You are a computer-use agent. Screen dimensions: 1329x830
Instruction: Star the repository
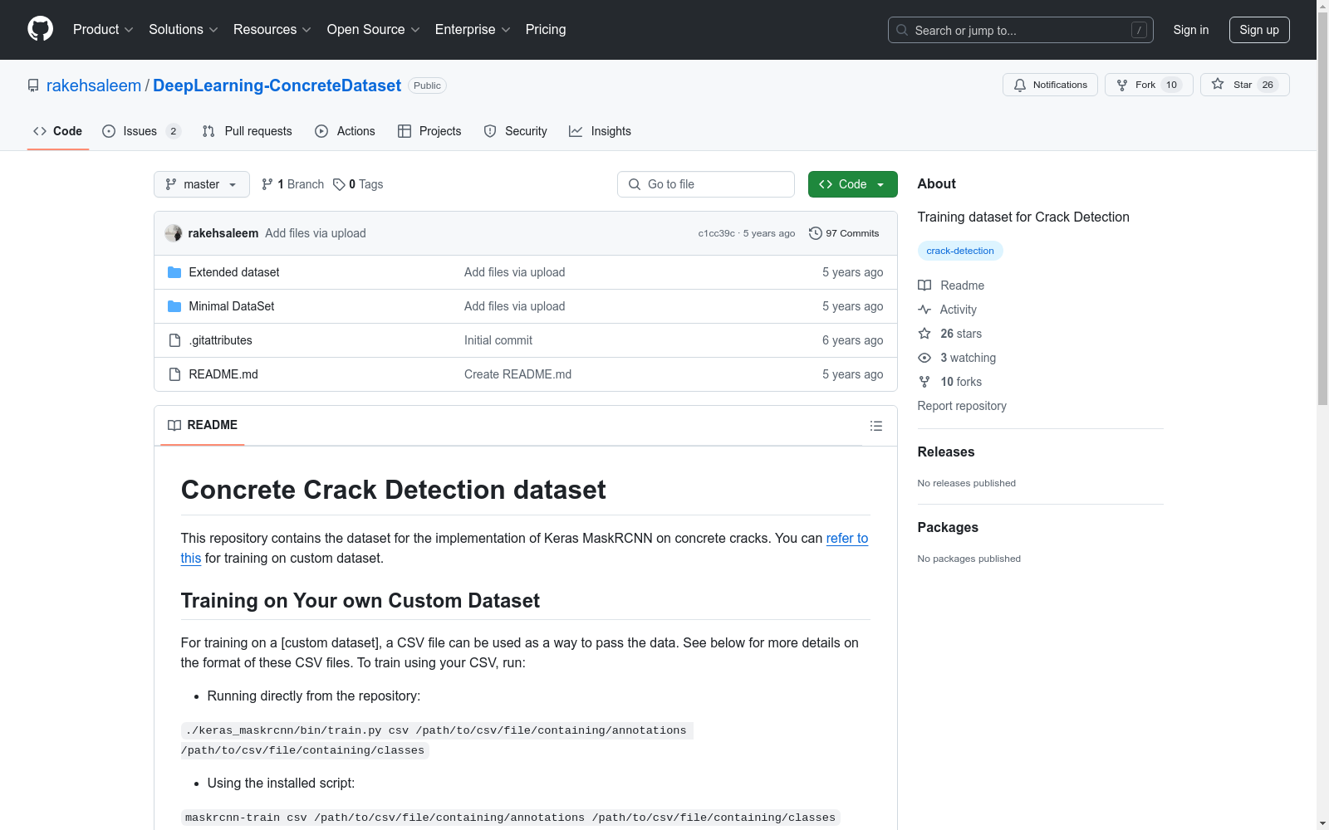1244,85
